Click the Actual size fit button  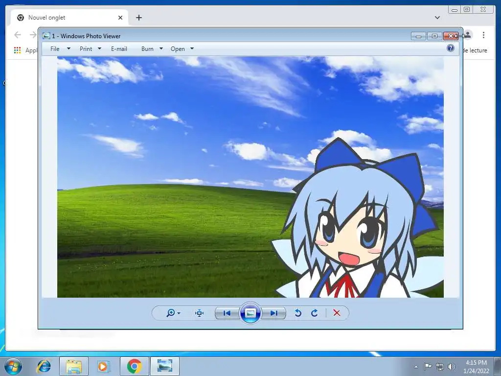pyautogui.click(x=200, y=313)
